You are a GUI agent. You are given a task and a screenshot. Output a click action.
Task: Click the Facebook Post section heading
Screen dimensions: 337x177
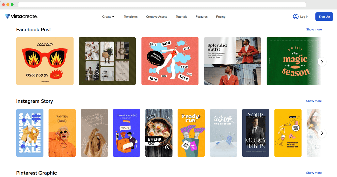[33, 30]
